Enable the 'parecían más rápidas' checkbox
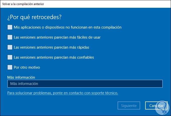 click(10, 47)
